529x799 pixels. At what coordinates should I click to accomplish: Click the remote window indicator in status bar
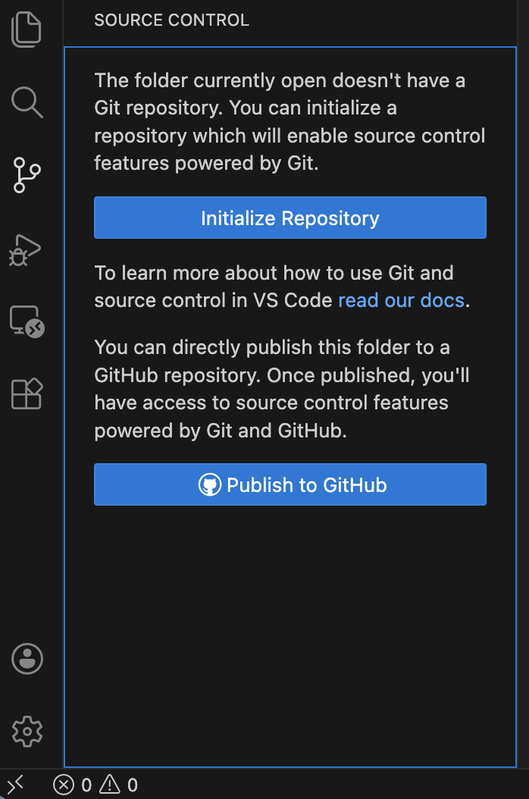(15, 785)
